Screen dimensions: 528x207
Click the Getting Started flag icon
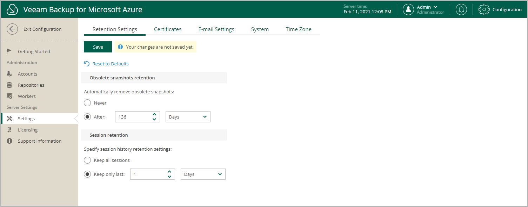pyautogui.click(x=9, y=51)
